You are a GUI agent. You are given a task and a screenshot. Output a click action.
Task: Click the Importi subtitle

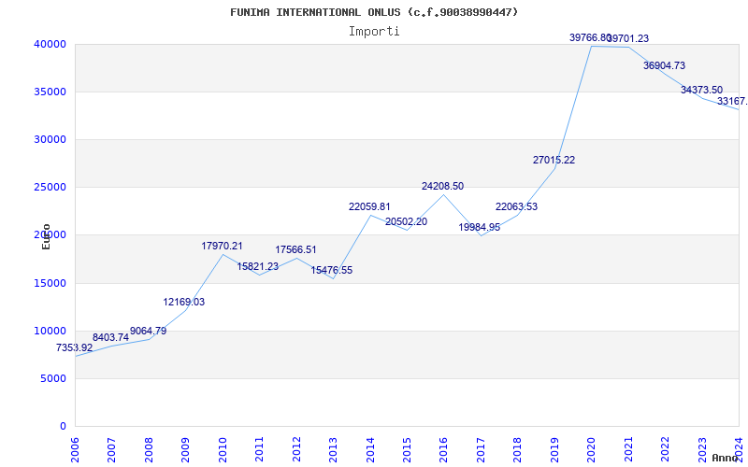click(374, 32)
